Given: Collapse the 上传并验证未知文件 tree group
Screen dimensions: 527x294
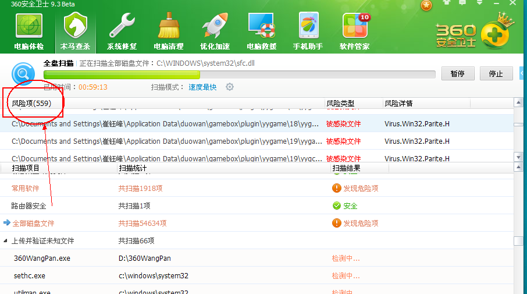Looking at the screenshot, I should [x=6, y=241].
